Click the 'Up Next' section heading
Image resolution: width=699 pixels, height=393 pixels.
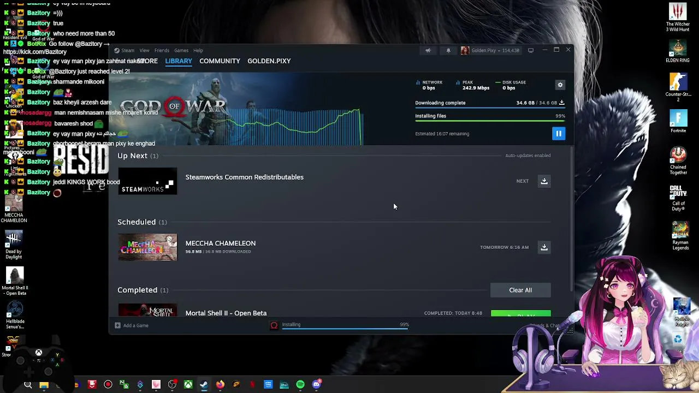[132, 156]
